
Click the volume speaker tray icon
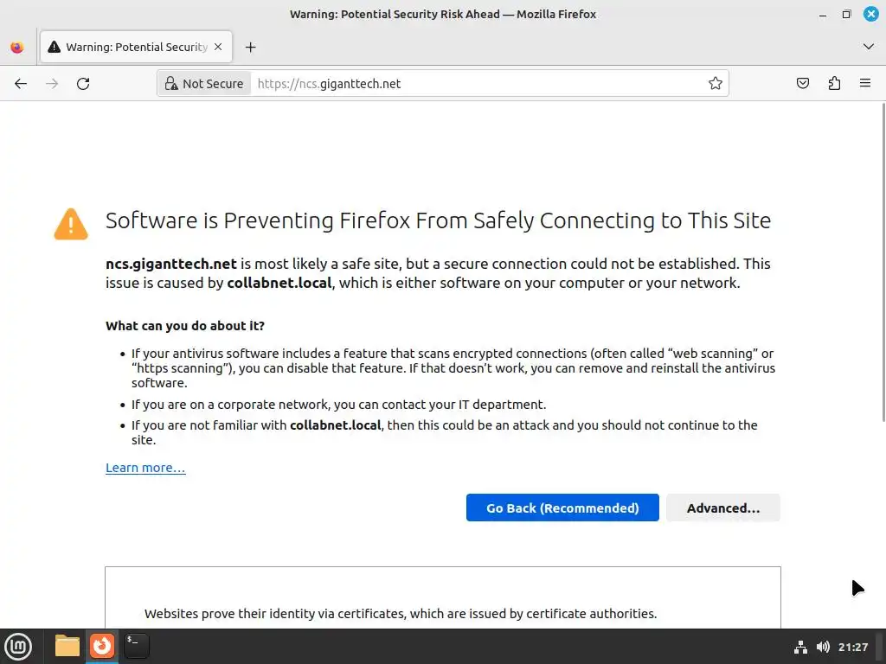[x=823, y=647]
